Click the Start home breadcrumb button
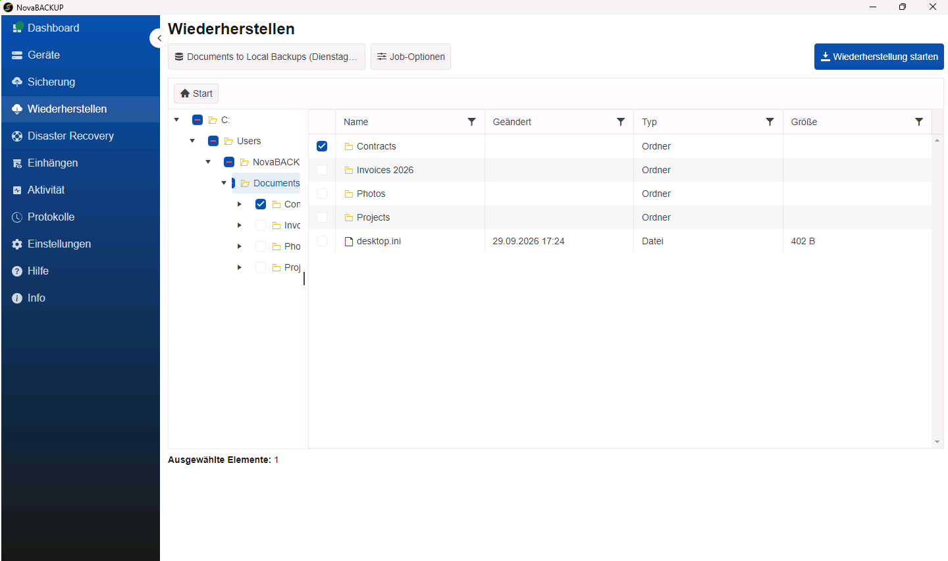 (196, 93)
